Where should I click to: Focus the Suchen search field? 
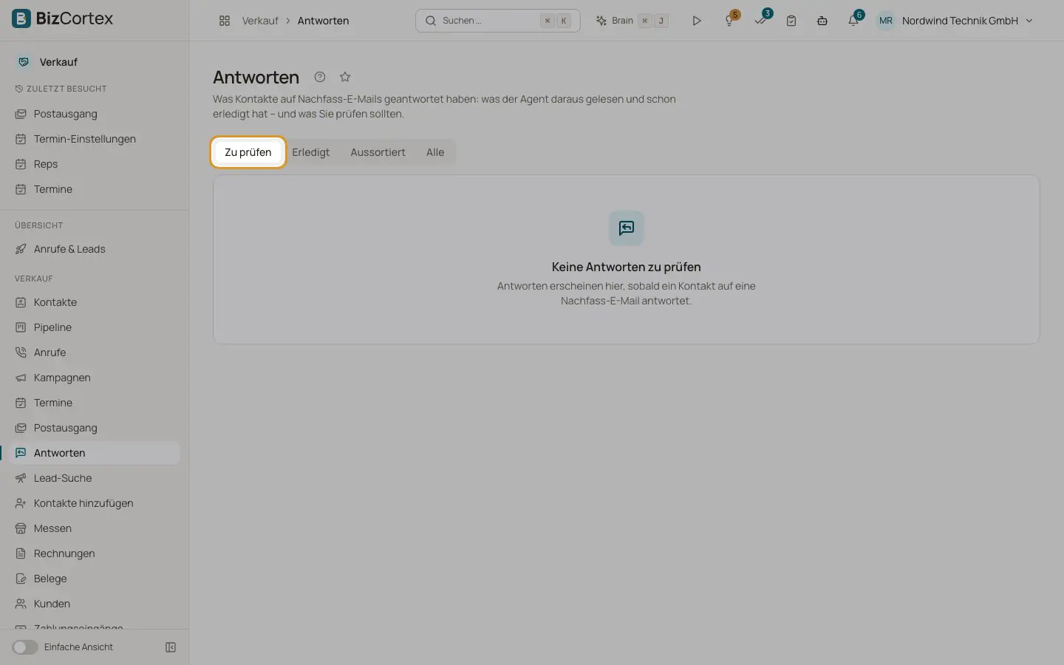coord(498,21)
